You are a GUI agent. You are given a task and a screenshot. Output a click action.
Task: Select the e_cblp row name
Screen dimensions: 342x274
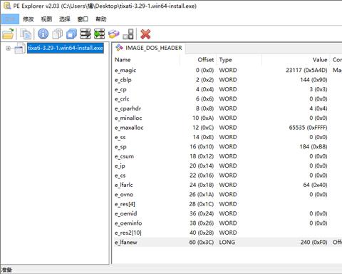tap(123, 80)
